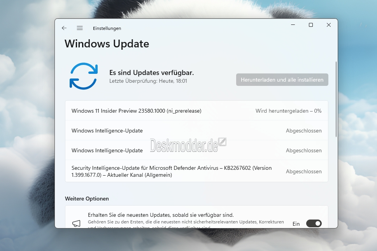Screen dimensions: 377x251
Task: Turn off the newest updates toggle
Action: click(x=314, y=224)
